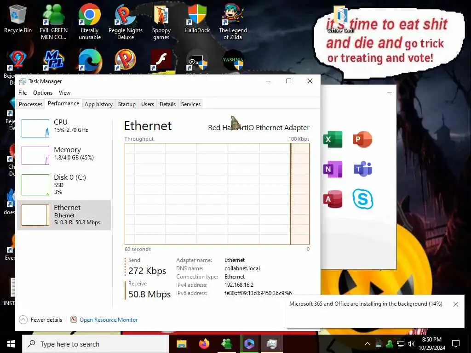Open the HalloDock desktop shortcut
The image size is (471, 353).
pos(197,19)
